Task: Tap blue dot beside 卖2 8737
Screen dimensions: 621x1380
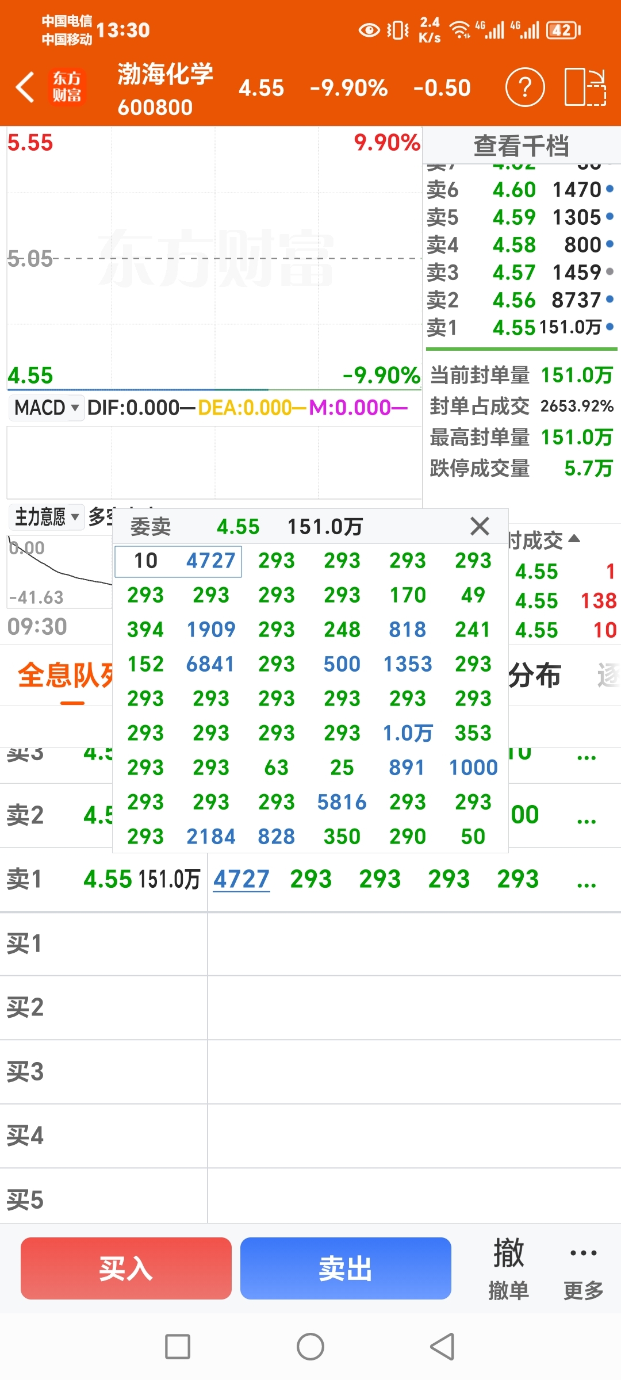Action: pos(610,299)
